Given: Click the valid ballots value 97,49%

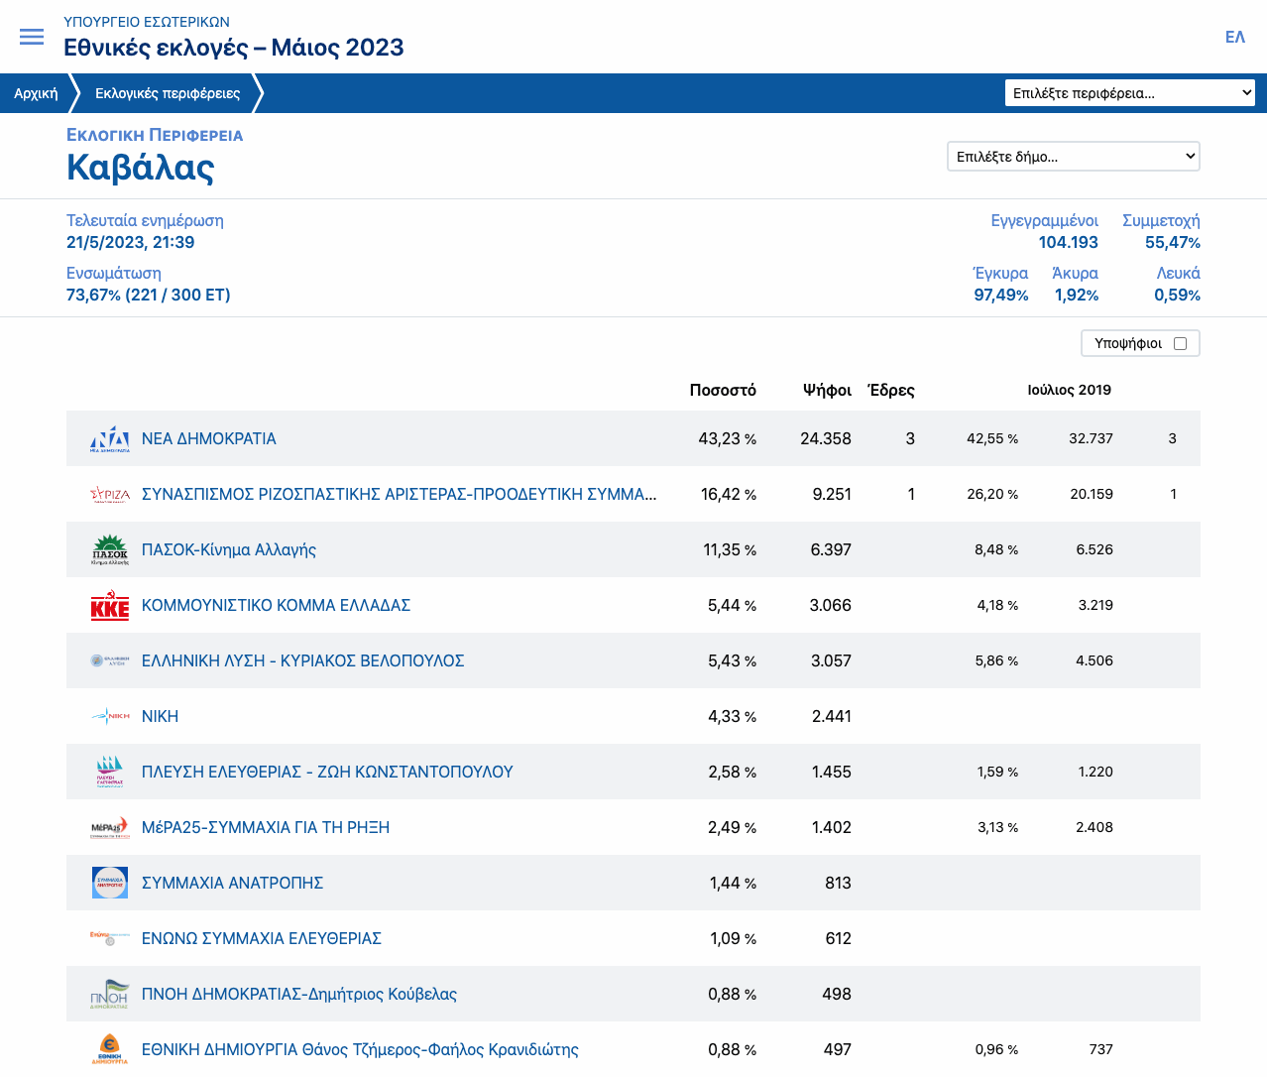Looking at the screenshot, I should click(1001, 295).
